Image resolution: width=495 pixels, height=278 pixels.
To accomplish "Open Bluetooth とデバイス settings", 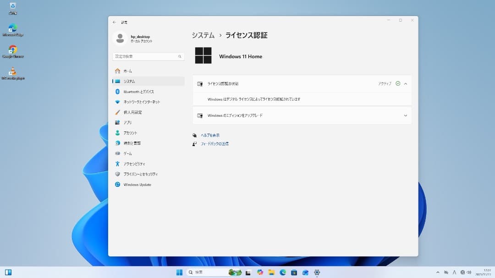I will [x=148, y=92].
